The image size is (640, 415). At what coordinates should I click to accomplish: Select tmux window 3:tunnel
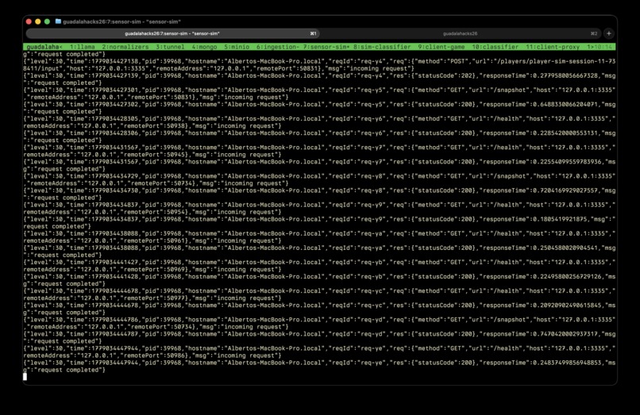170,47
